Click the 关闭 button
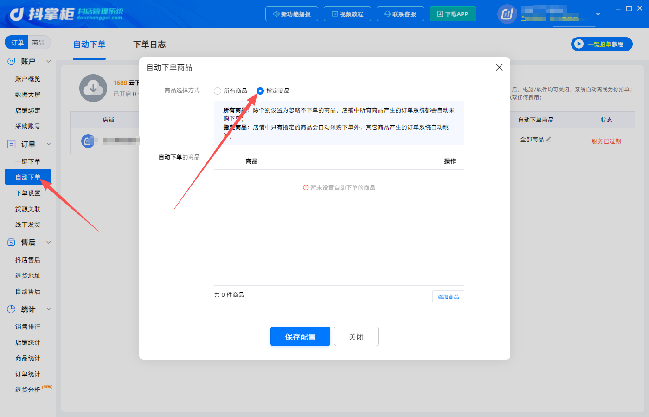Image resolution: width=649 pixels, height=417 pixels. [356, 336]
